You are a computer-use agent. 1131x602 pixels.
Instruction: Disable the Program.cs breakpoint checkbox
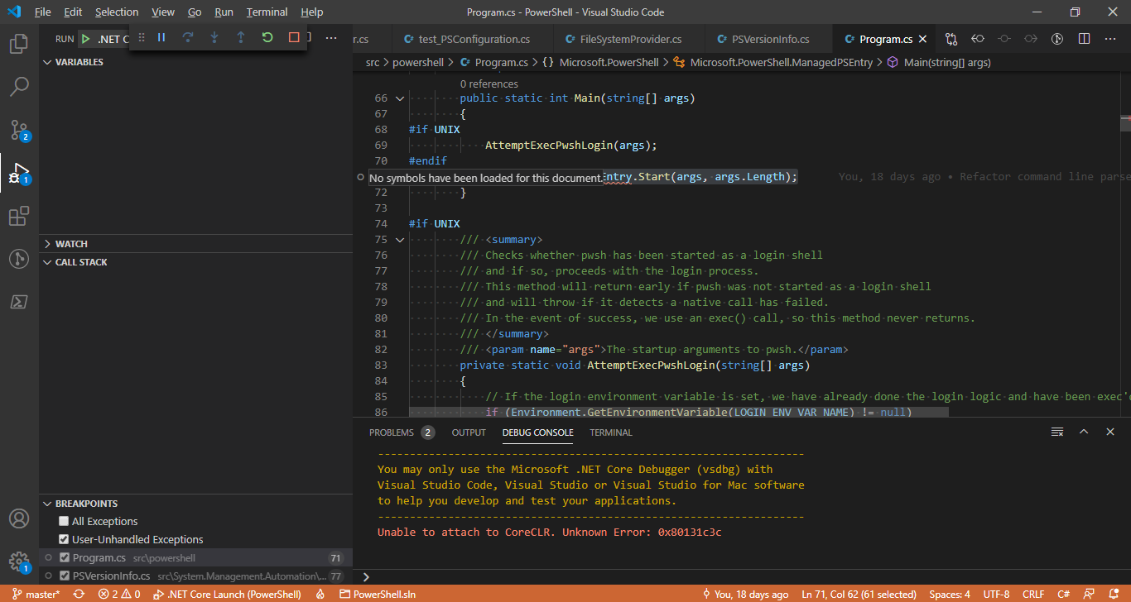tap(65, 557)
